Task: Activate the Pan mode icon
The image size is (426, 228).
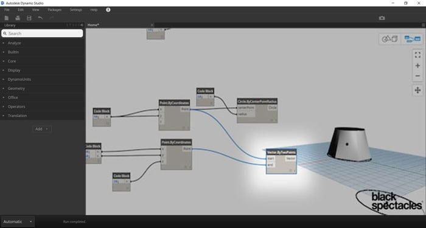Action: tap(418, 90)
